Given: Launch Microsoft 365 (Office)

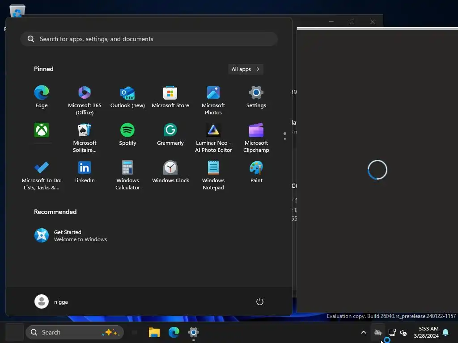Looking at the screenshot, I should point(85,100).
